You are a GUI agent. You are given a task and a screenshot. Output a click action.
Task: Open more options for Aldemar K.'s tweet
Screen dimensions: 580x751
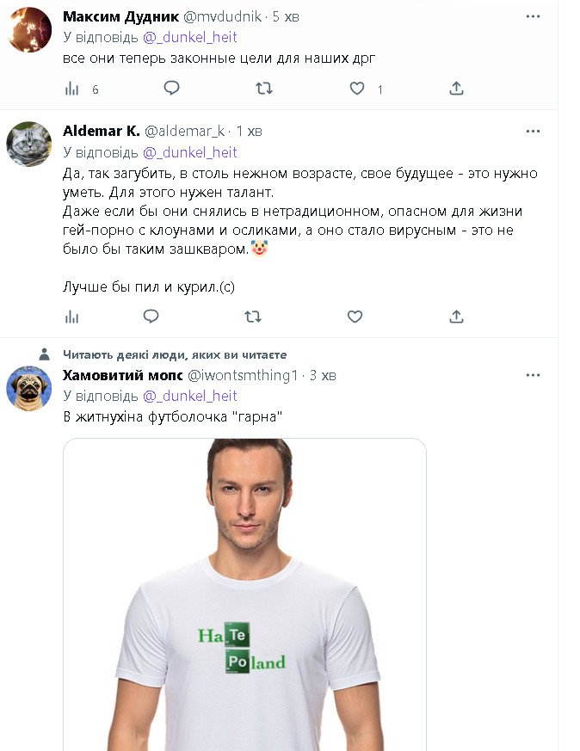click(534, 131)
